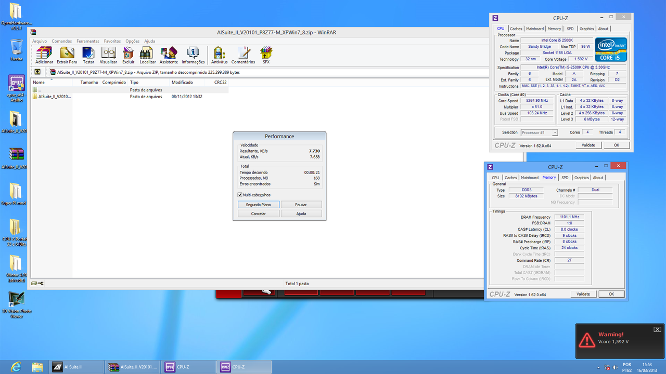Select Mainboard tab in the lower CPU-Z window
This screenshot has width=666, height=374.
point(530,178)
